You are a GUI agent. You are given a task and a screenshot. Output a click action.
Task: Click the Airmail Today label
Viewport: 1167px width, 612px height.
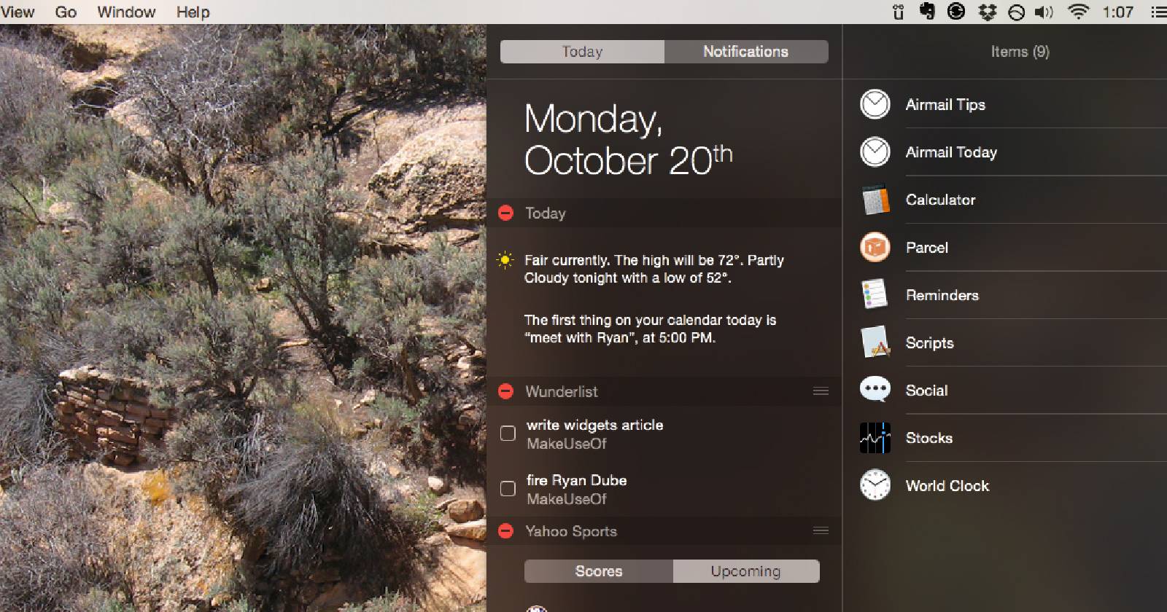point(951,152)
